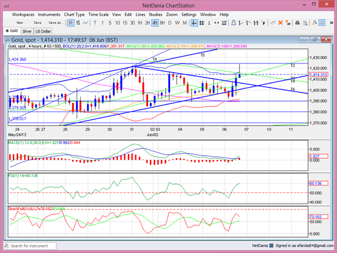
Task: Open the Time Scale menu
Action: [98, 15]
